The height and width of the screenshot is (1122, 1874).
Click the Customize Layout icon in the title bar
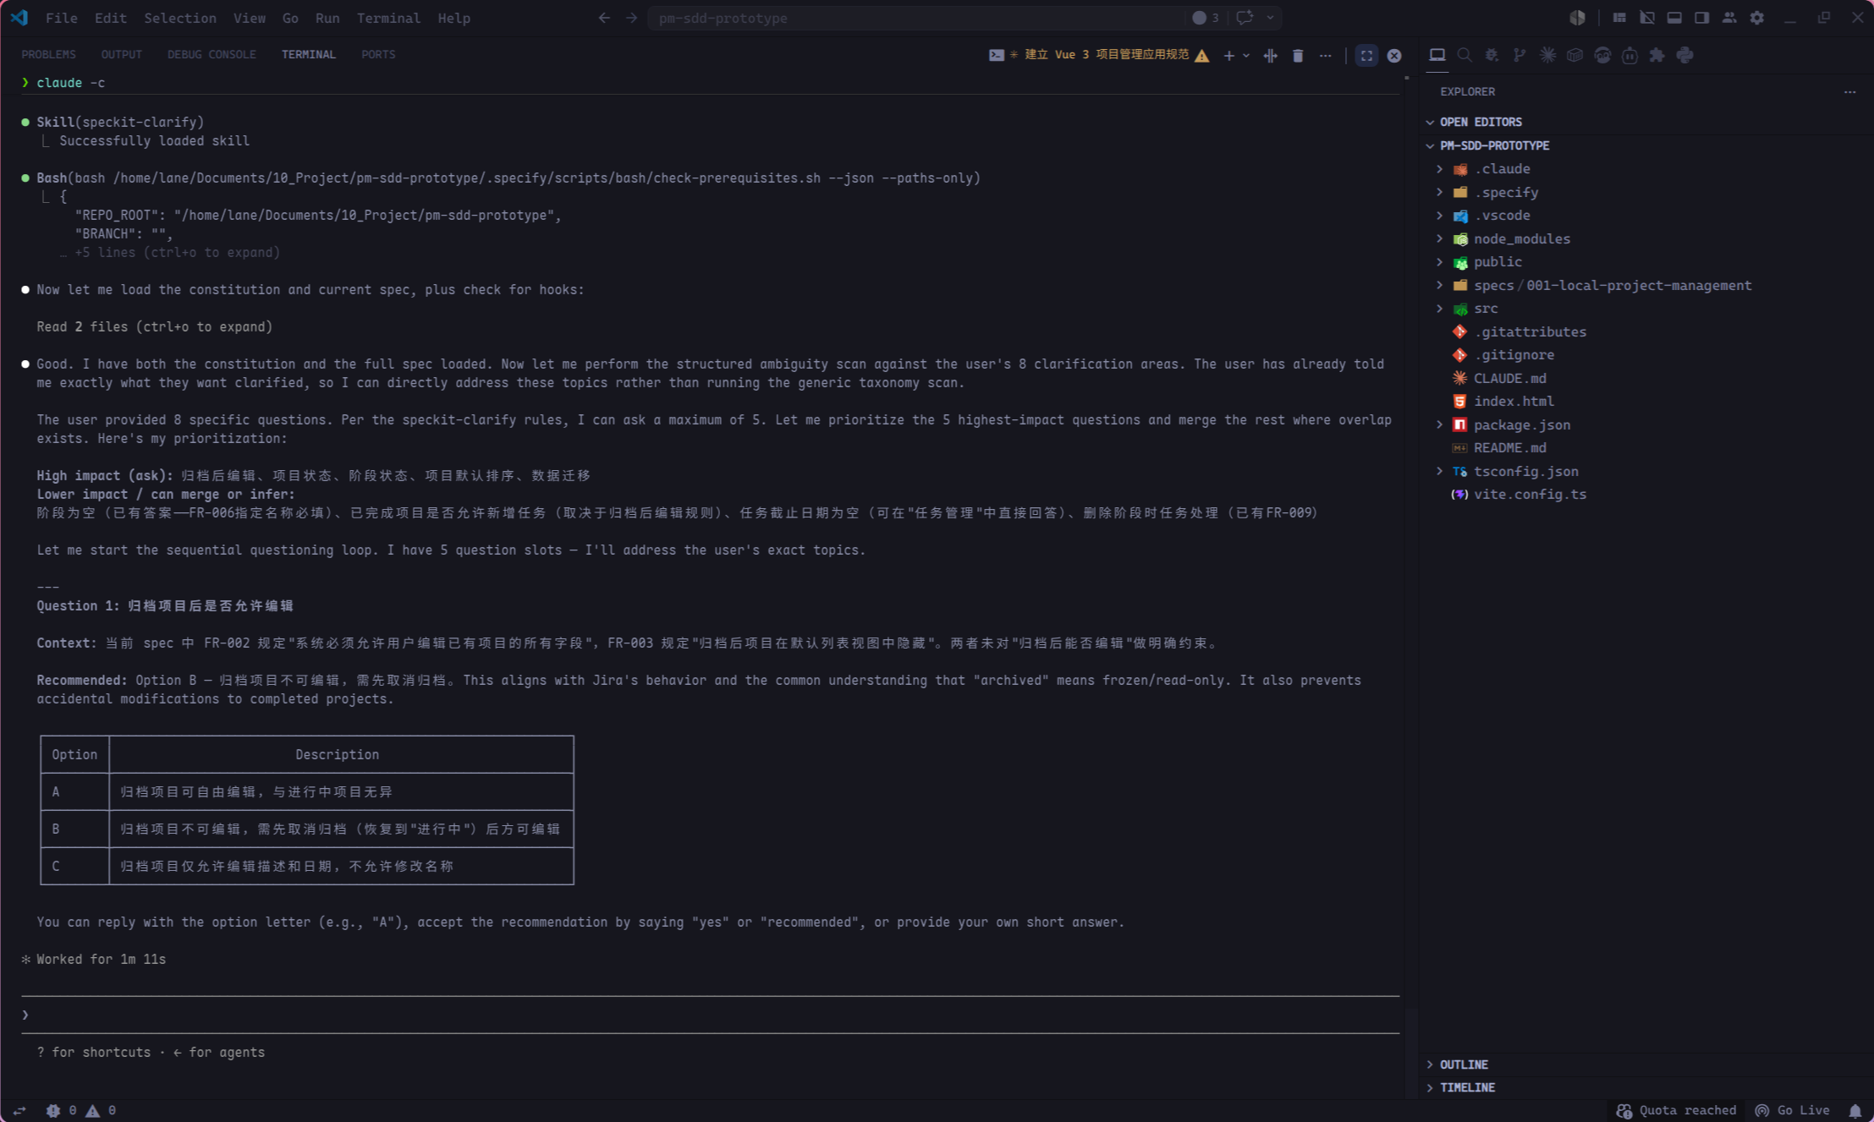pos(1618,18)
